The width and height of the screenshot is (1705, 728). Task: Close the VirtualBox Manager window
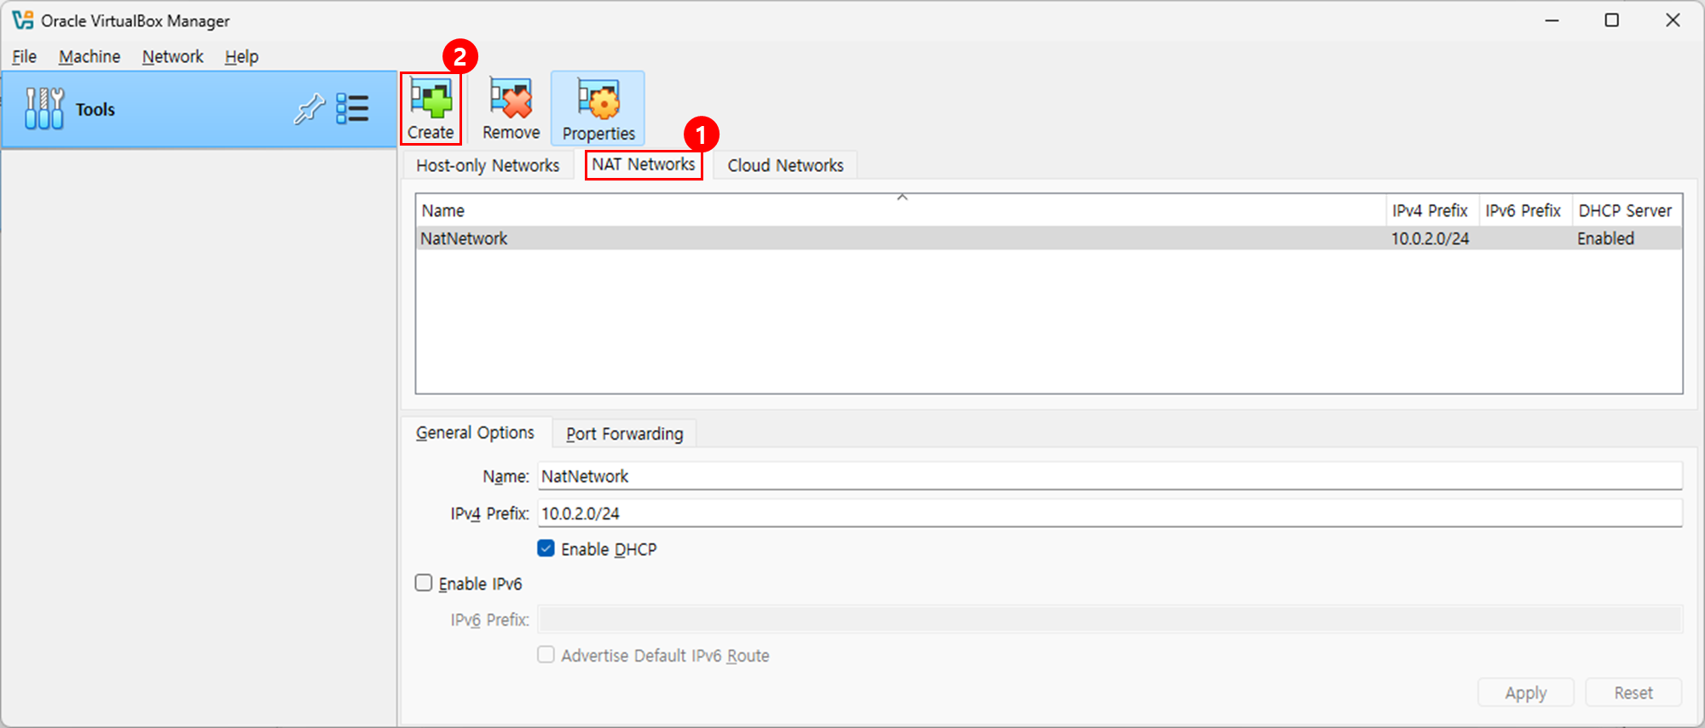coord(1673,20)
